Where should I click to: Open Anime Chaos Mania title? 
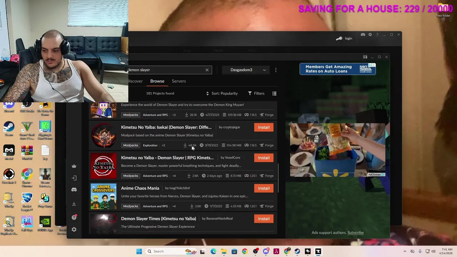[140, 188]
